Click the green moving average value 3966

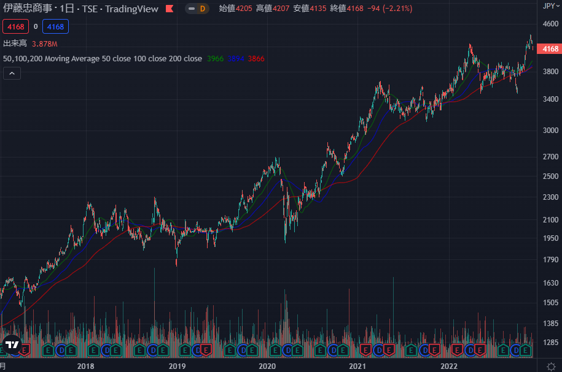[x=215, y=59]
